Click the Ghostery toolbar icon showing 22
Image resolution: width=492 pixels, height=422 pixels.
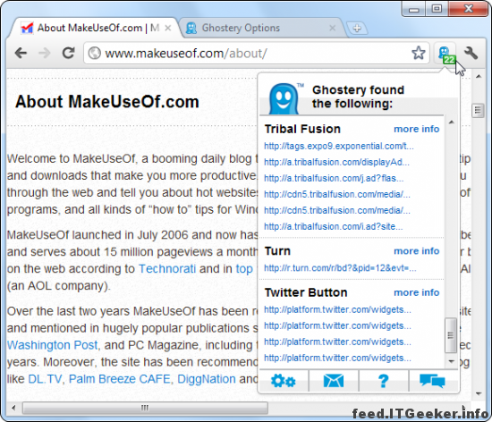point(445,55)
